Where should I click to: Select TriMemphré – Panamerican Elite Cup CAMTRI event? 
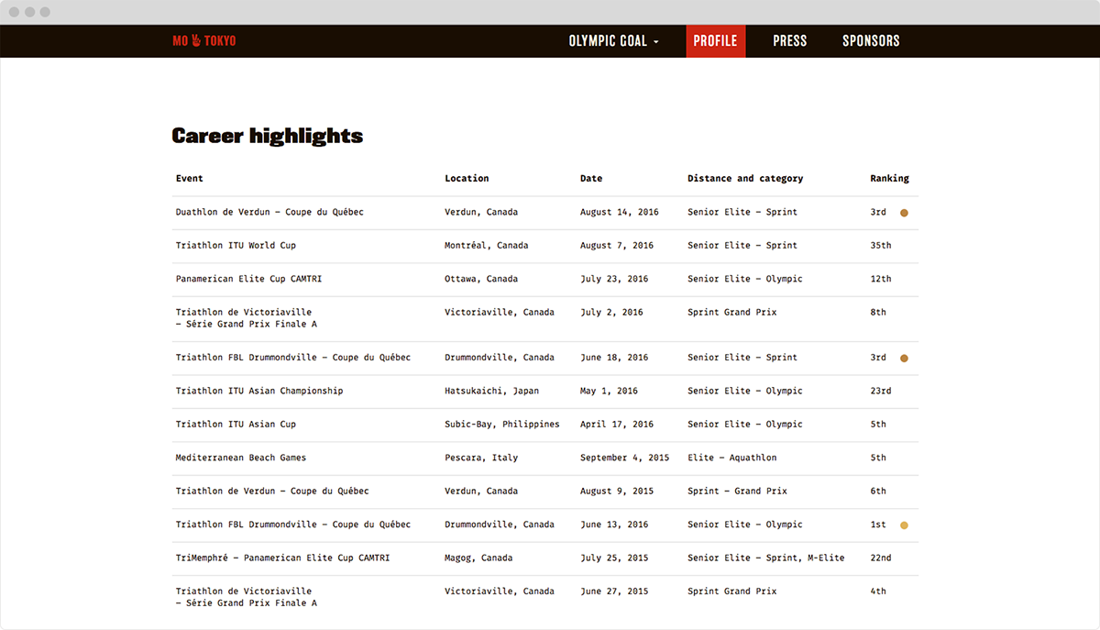point(282,558)
